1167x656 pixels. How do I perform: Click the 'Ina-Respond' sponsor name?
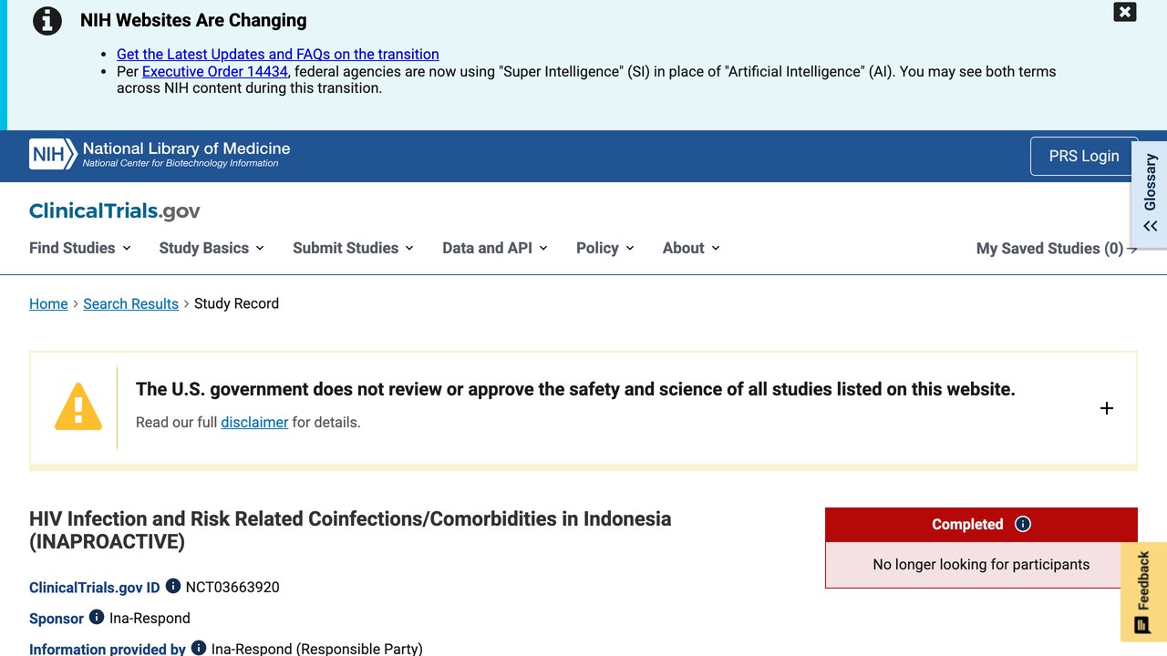click(x=150, y=618)
